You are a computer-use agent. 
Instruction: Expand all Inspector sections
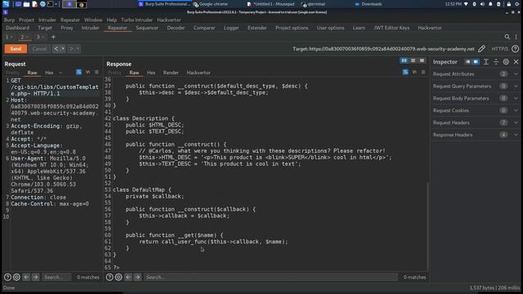click(486, 62)
